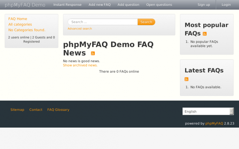Open the Add question page
239x149 pixels.
click(128, 5)
